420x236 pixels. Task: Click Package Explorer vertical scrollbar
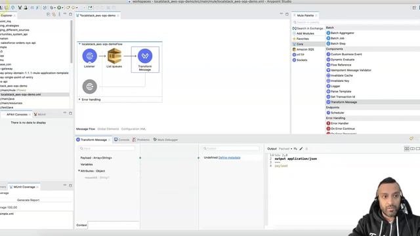(x=72, y=41)
